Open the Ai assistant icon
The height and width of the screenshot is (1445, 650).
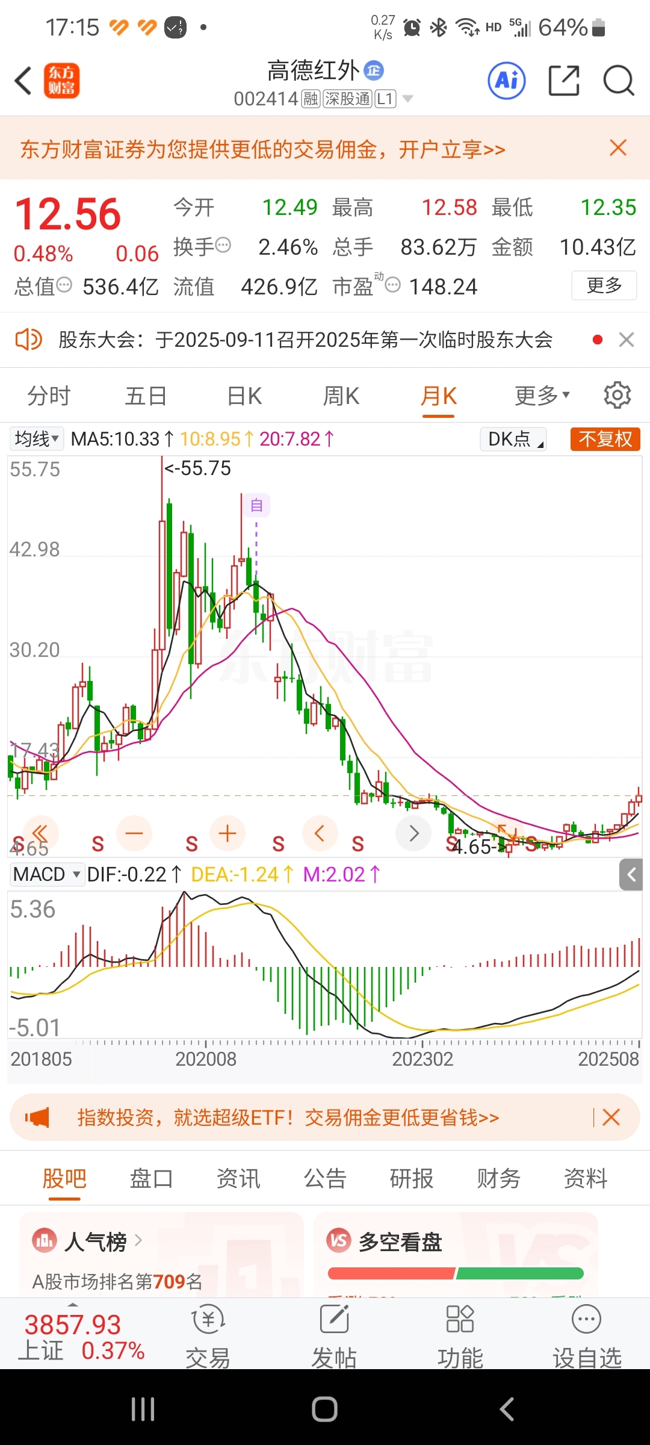(507, 80)
